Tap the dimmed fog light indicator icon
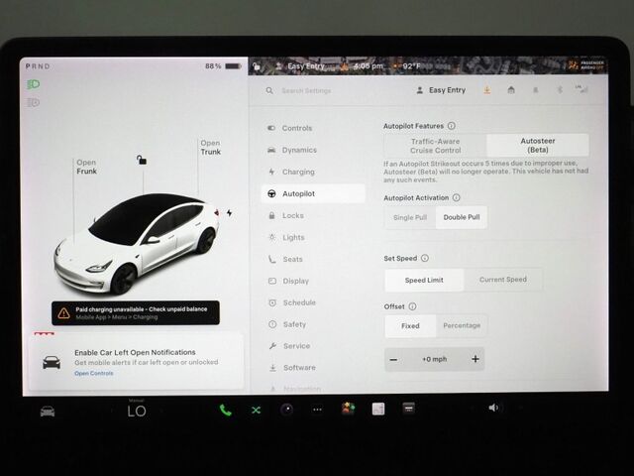Screen dimensions: 634x476 pos(33,102)
